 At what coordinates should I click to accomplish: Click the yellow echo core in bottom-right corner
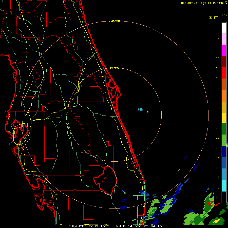click(x=217, y=221)
